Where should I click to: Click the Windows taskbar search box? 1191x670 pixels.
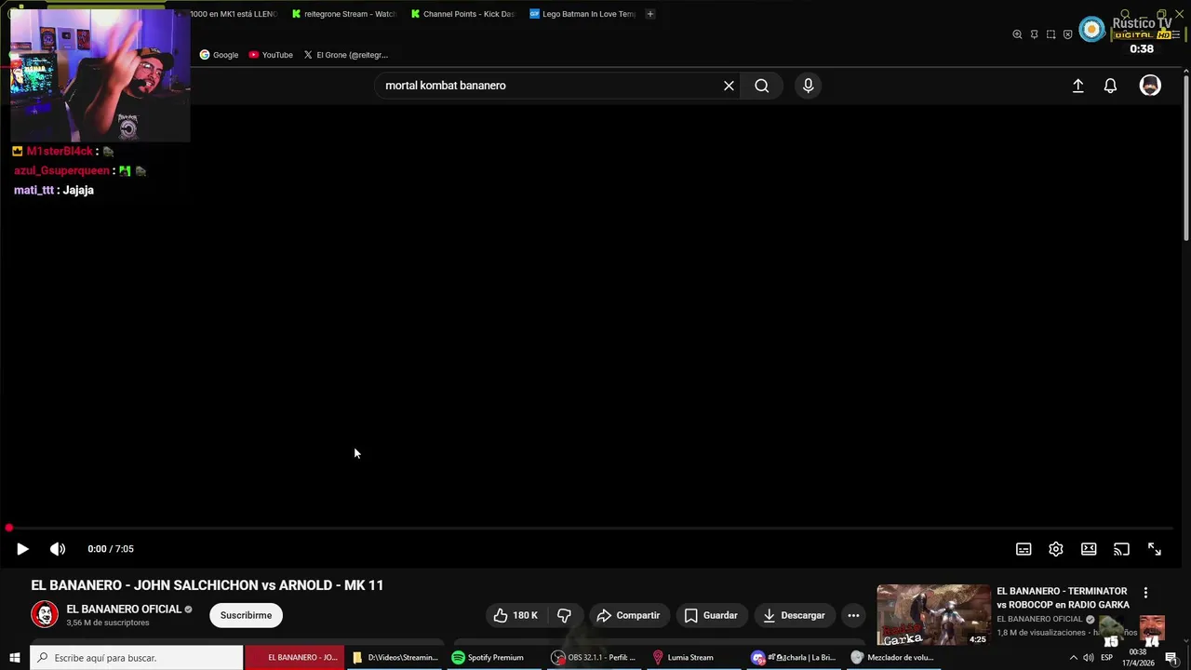136,658
